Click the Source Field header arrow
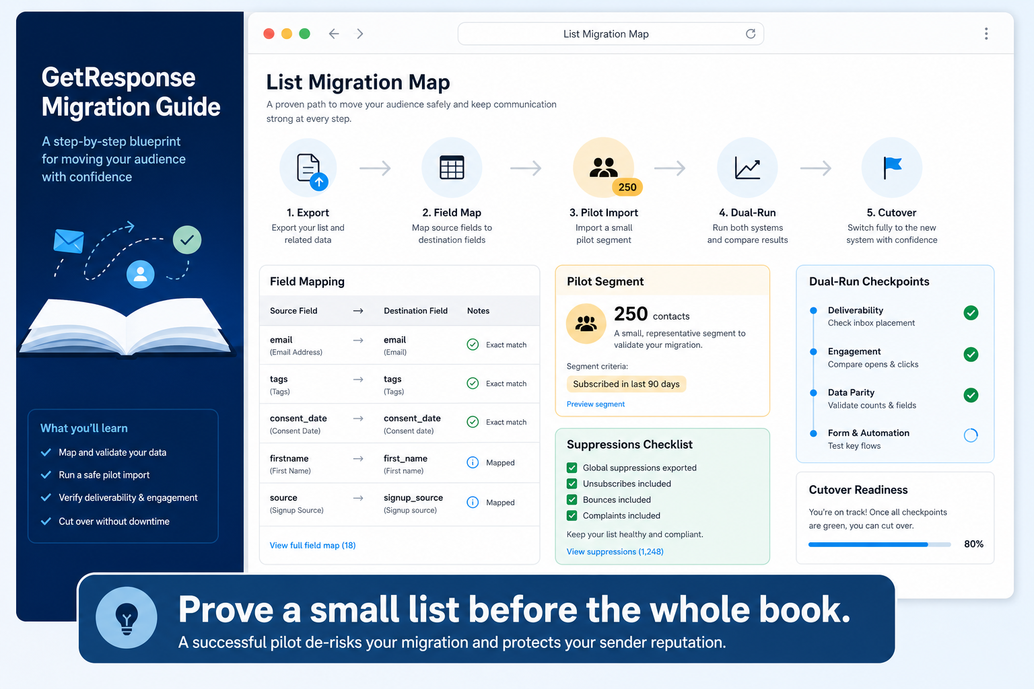1034x689 pixels. [x=358, y=311]
